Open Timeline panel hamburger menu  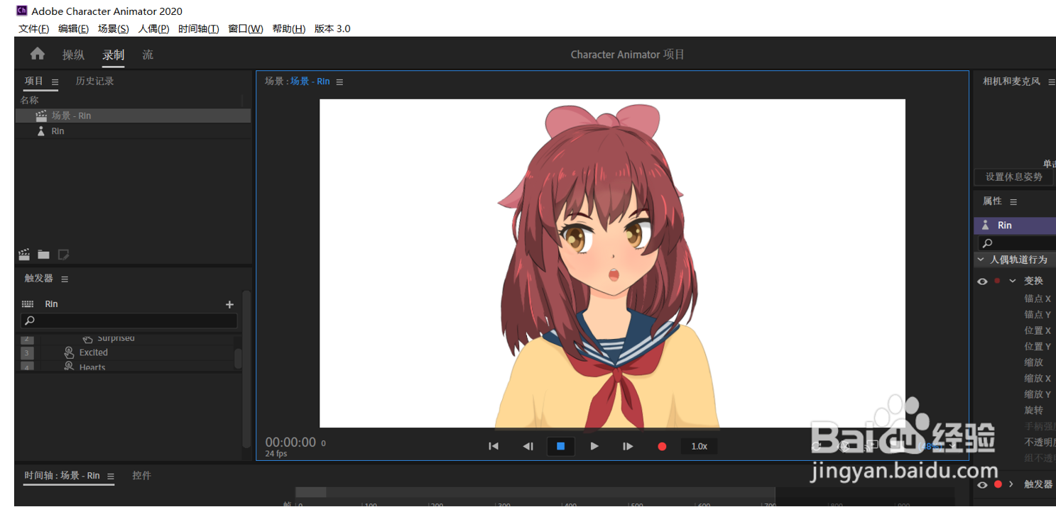111,477
